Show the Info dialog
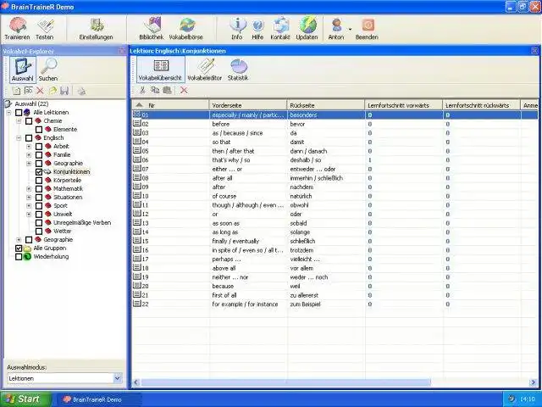Screen dimensions: 542x407 coord(237,28)
